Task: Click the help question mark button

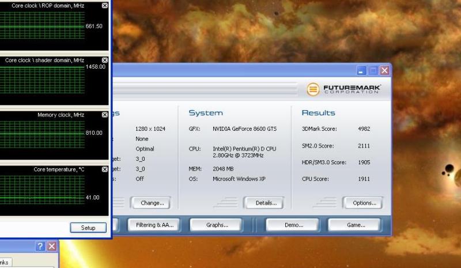Action: coord(40,246)
